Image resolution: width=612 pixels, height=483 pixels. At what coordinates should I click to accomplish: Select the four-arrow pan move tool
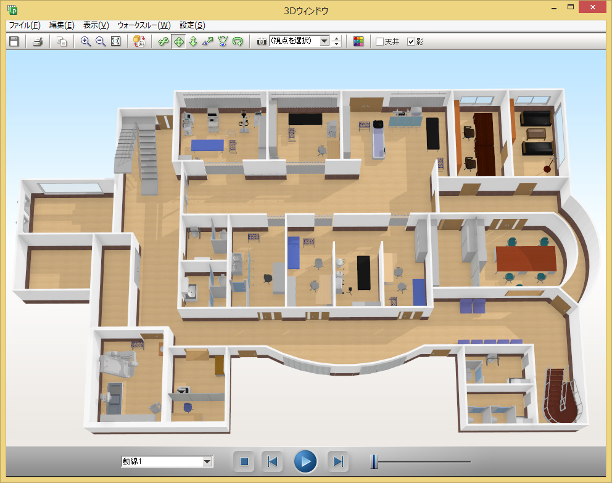pyautogui.click(x=178, y=41)
